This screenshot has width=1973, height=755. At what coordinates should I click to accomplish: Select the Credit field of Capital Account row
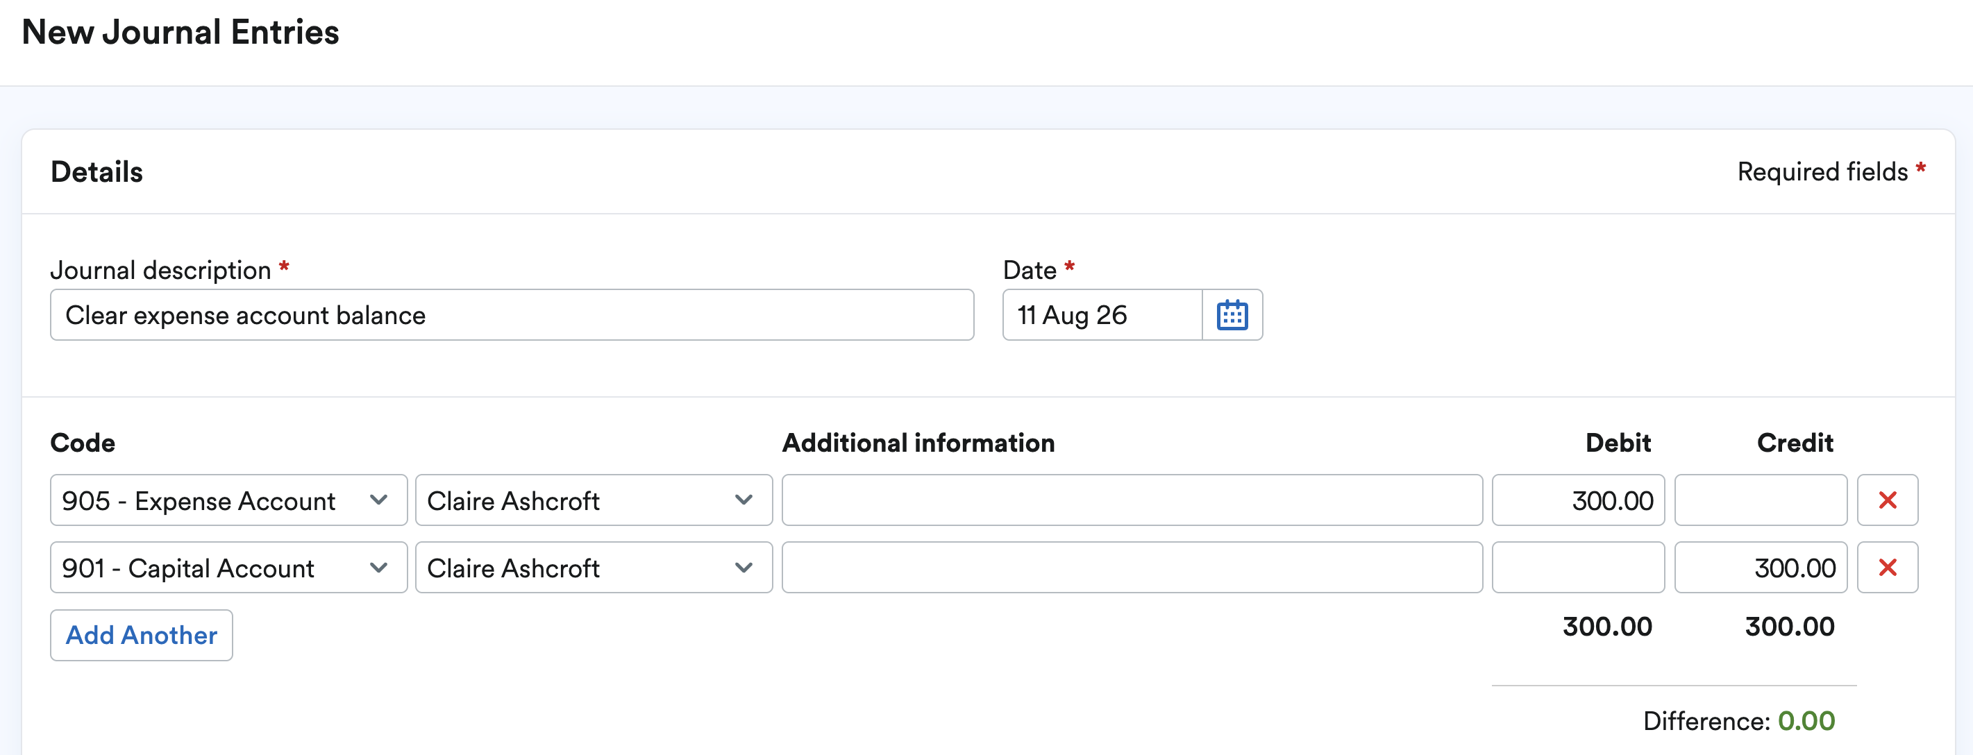[1761, 568]
